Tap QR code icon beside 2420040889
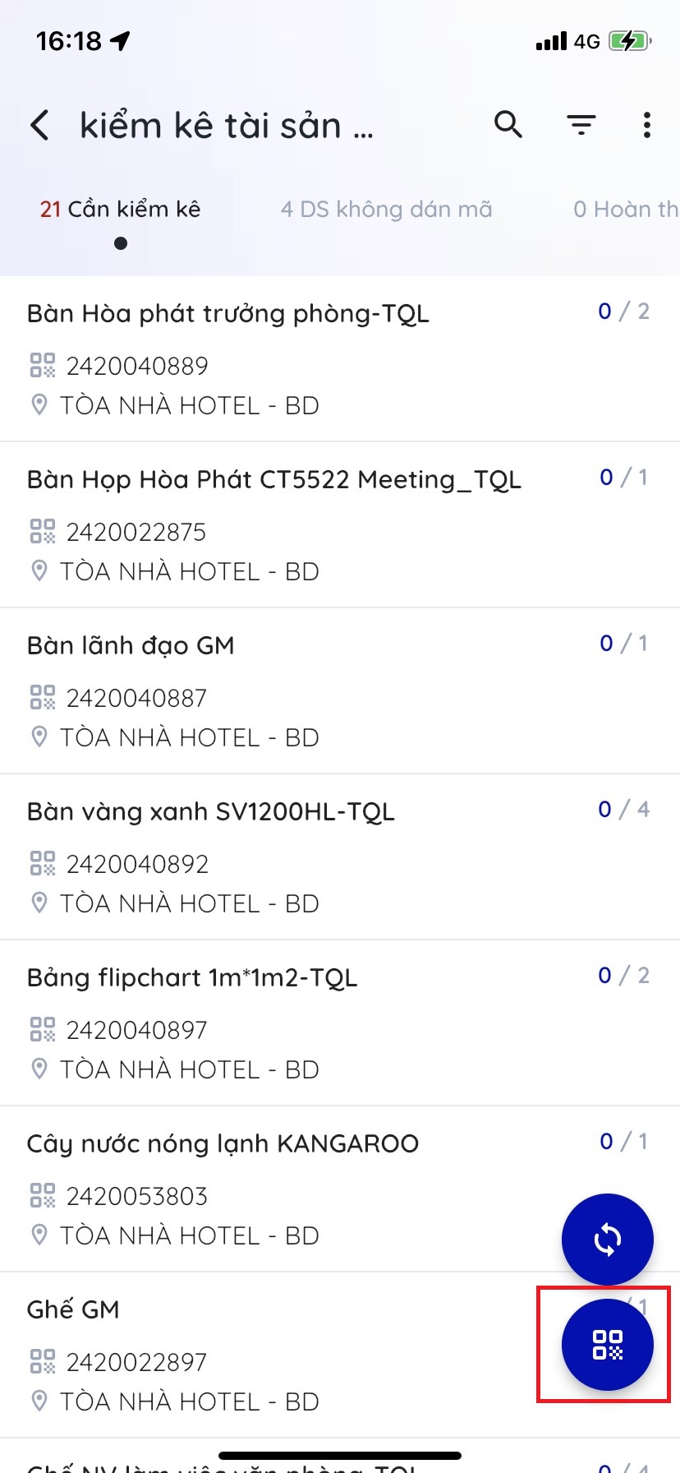680x1473 pixels. [x=43, y=366]
